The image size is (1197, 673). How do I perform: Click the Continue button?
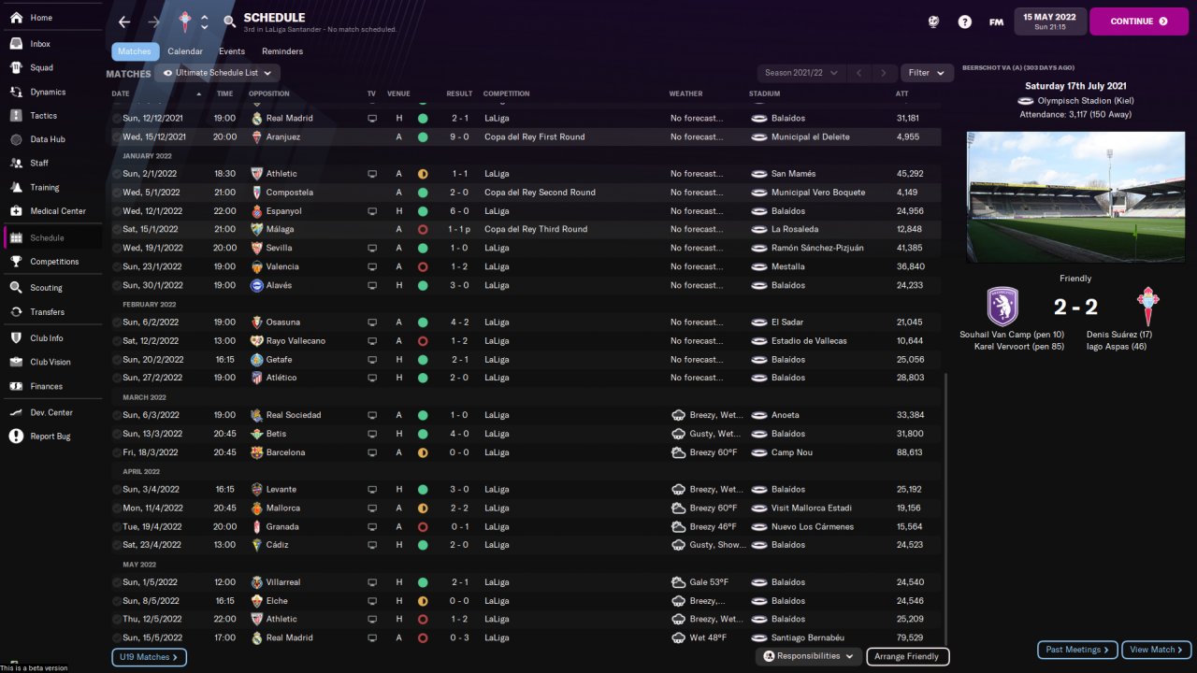(1139, 21)
